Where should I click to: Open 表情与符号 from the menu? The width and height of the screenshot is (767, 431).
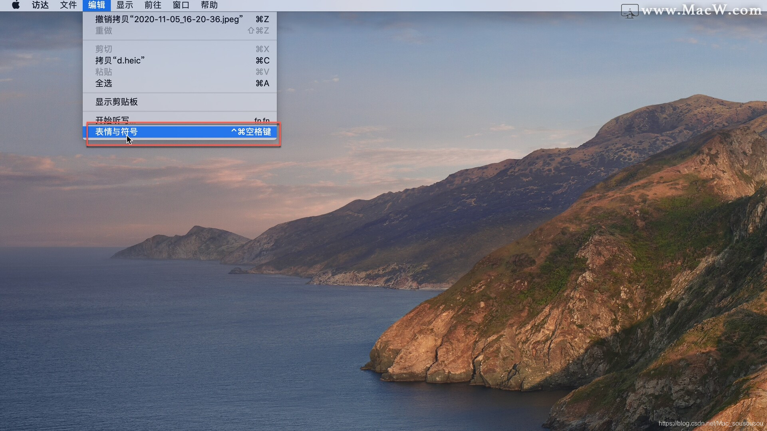(x=117, y=132)
